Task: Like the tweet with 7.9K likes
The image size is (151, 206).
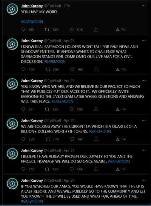Action: [x=71, y=109]
